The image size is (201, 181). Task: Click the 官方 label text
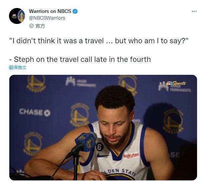(40, 26)
